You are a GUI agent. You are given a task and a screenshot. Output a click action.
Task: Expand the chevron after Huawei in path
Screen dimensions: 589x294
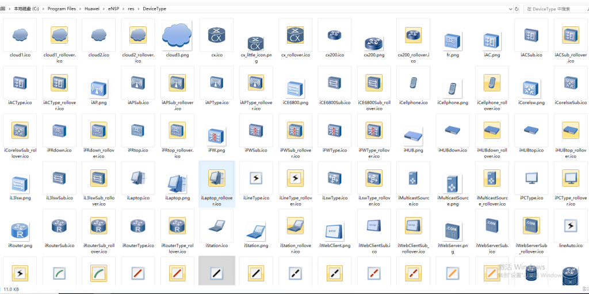104,9
